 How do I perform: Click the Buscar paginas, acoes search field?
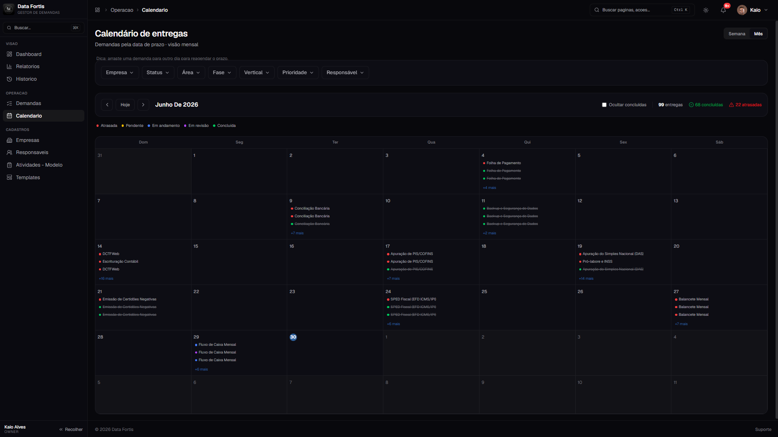(642, 10)
